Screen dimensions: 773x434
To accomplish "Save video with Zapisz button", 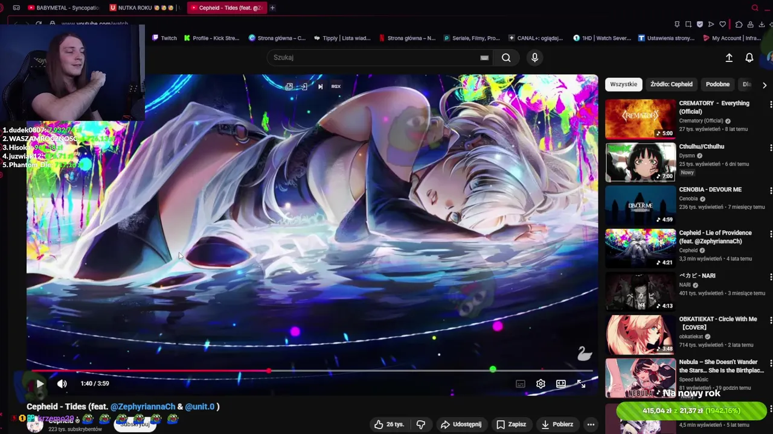I will point(511,424).
